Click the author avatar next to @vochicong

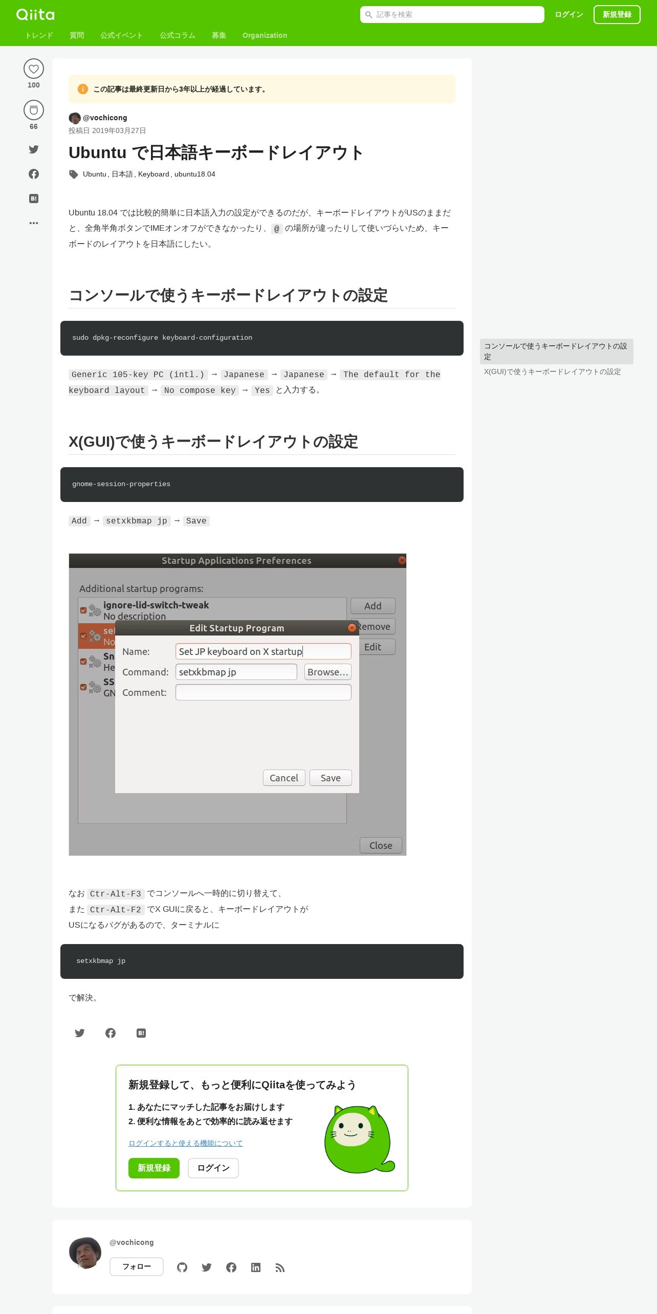[75, 118]
